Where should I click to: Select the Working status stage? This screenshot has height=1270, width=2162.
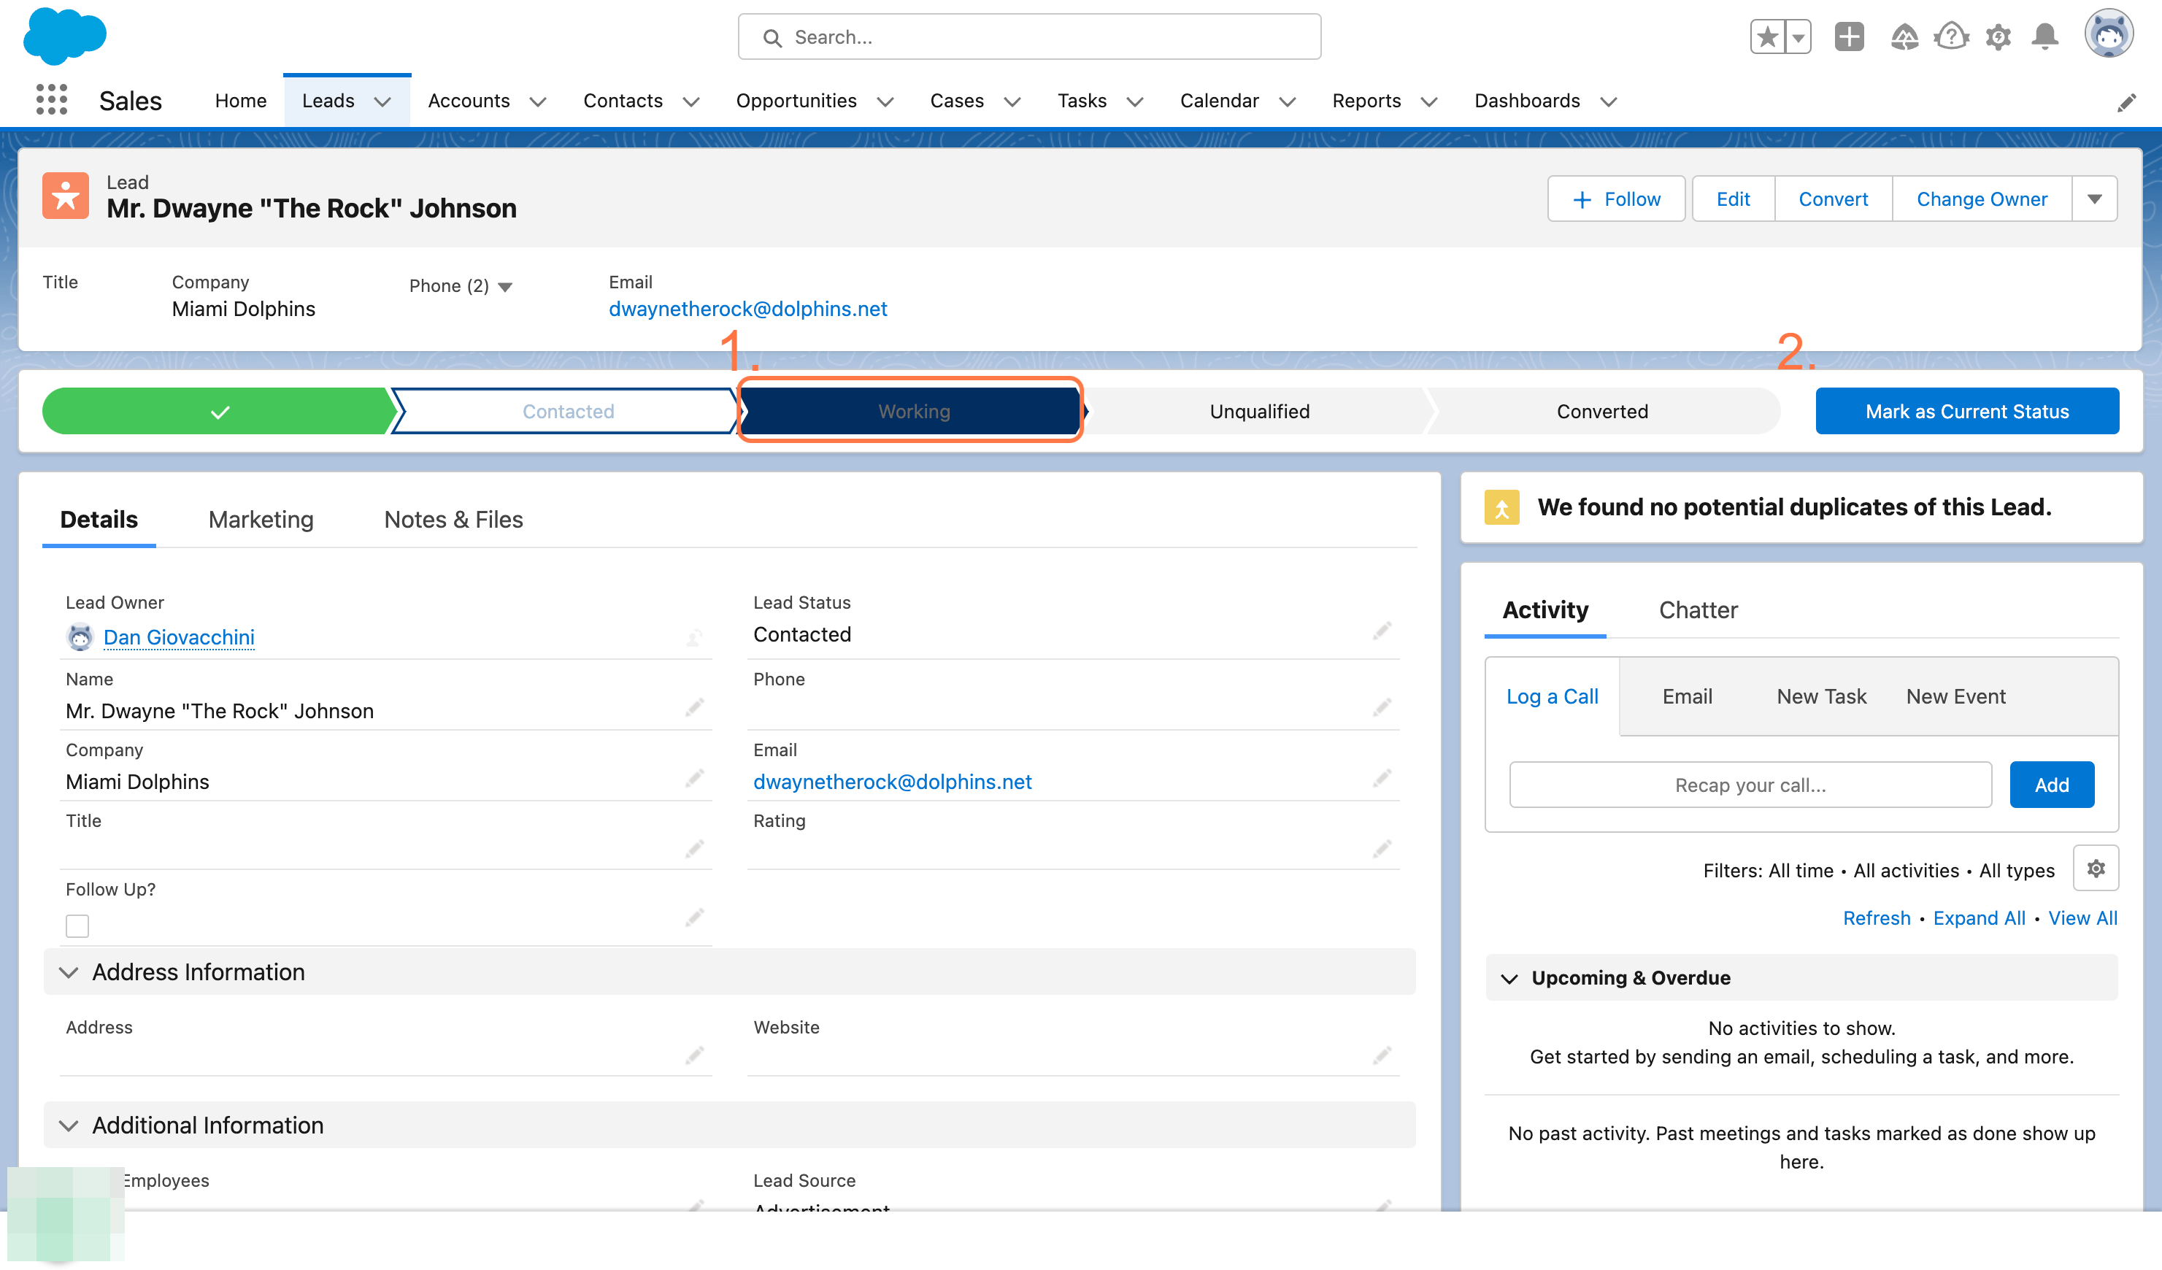pyautogui.click(x=914, y=411)
